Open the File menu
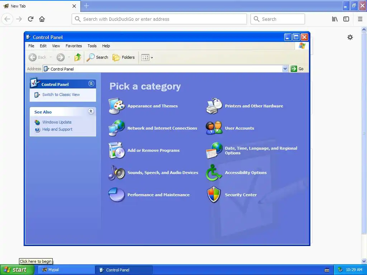The height and width of the screenshot is (275, 367). (31, 46)
